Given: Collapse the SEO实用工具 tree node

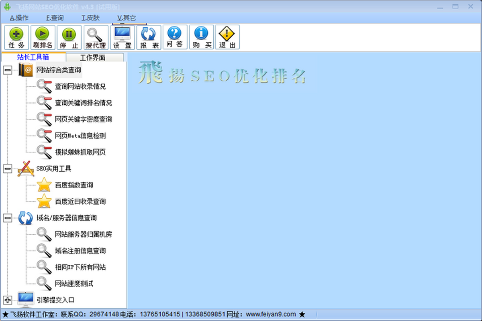Looking at the screenshot, I should 7,169.
